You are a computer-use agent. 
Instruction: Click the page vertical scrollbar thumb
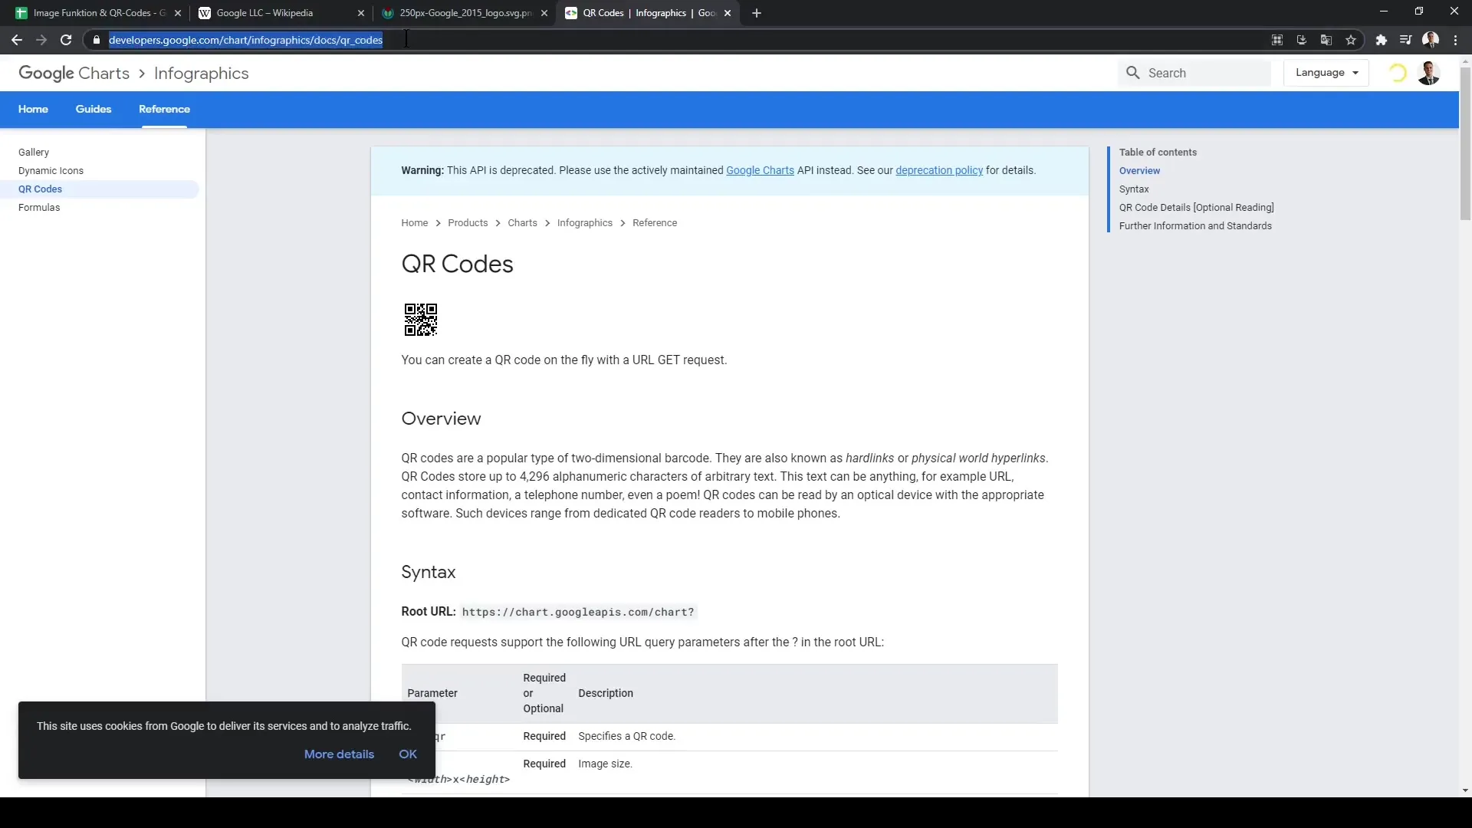tap(1465, 143)
